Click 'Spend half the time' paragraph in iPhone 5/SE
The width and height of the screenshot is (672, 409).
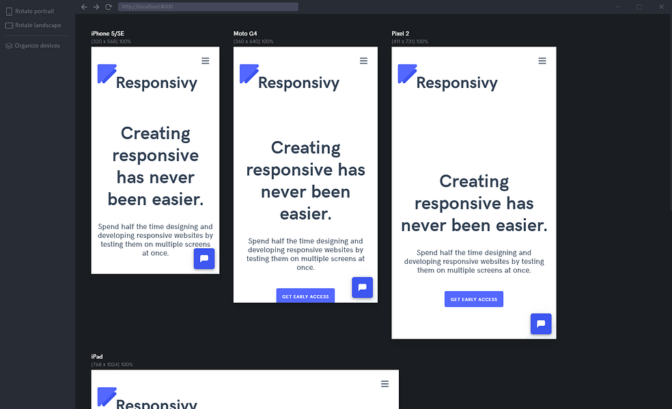[x=155, y=239]
